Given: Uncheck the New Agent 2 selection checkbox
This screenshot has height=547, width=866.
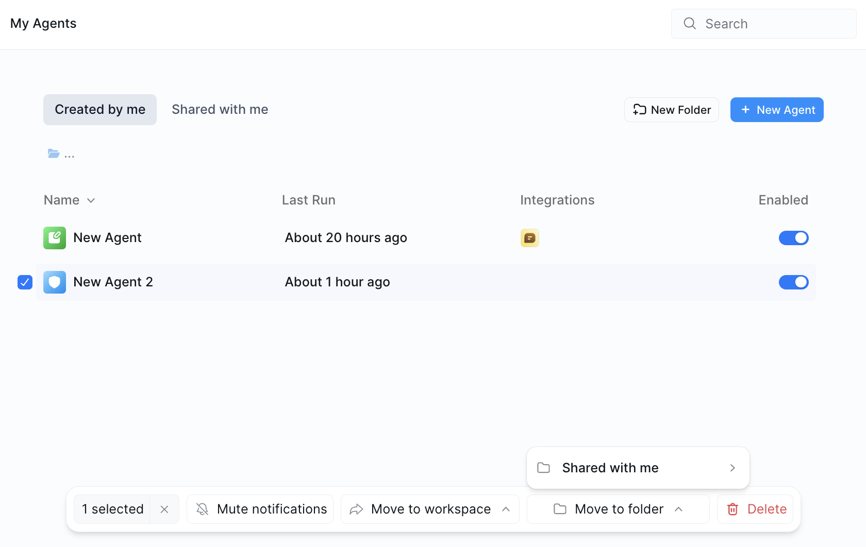Looking at the screenshot, I should pyautogui.click(x=24, y=282).
